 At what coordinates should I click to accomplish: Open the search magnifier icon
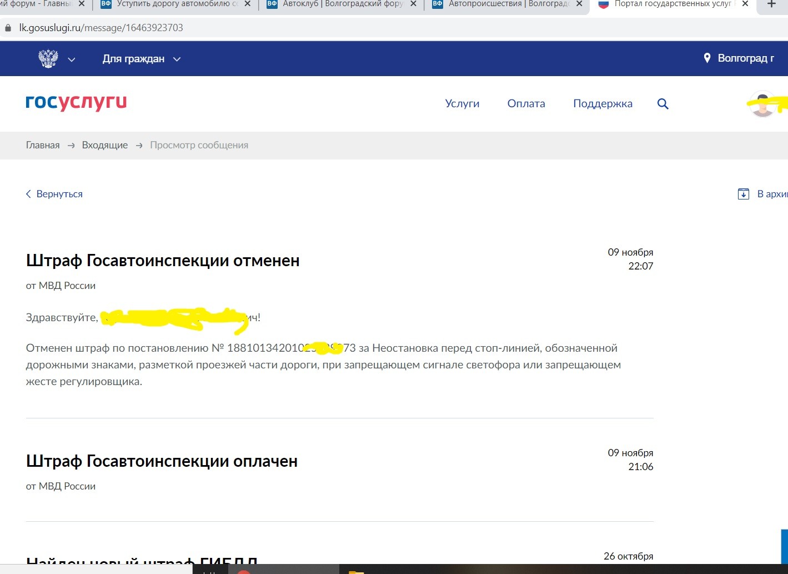(x=662, y=104)
